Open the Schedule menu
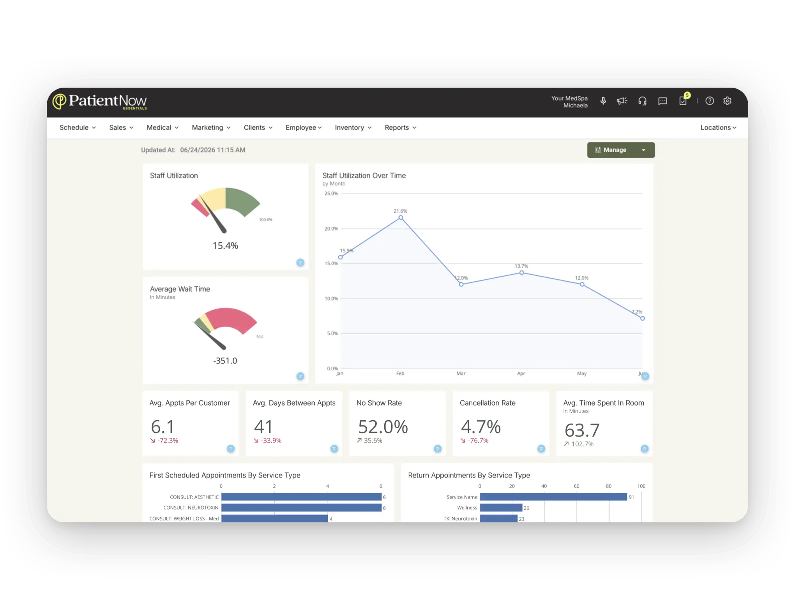Screen dimensions: 795x610 pos(78,128)
